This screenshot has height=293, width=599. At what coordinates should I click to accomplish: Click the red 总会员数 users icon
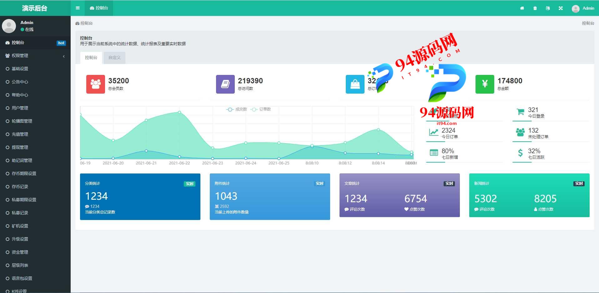[96, 84]
